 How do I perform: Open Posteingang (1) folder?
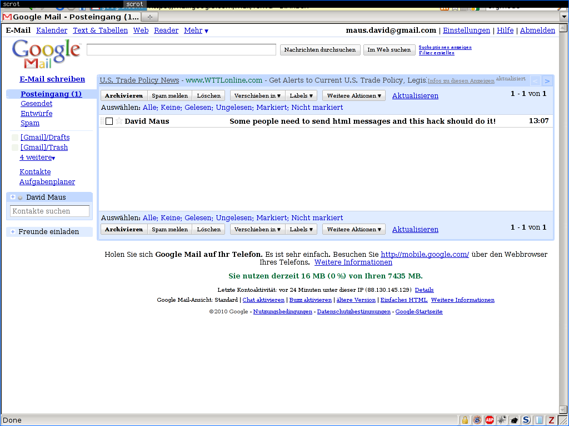pos(51,94)
